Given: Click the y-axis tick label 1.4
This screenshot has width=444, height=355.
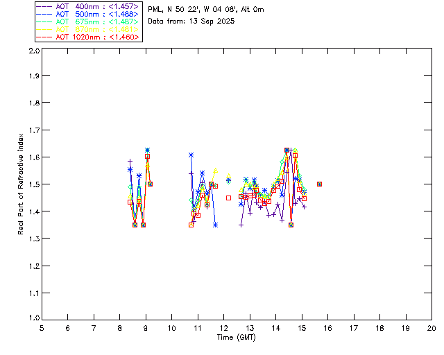Looking at the screenshot, I should [34, 211].
